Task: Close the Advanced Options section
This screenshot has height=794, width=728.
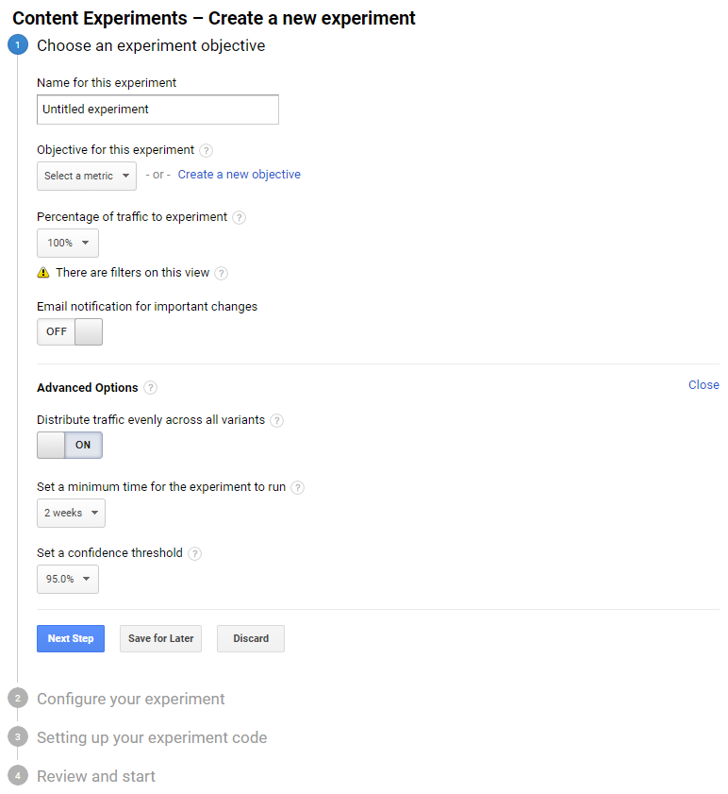Action: pyautogui.click(x=703, y=384)
